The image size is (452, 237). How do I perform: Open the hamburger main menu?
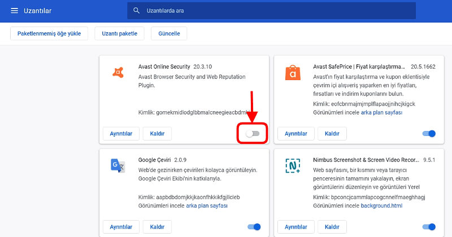pyautogui.click(x=15, y=11)
